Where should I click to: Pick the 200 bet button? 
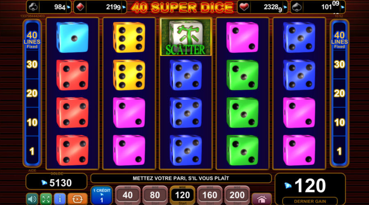click(x=237, y=195)
